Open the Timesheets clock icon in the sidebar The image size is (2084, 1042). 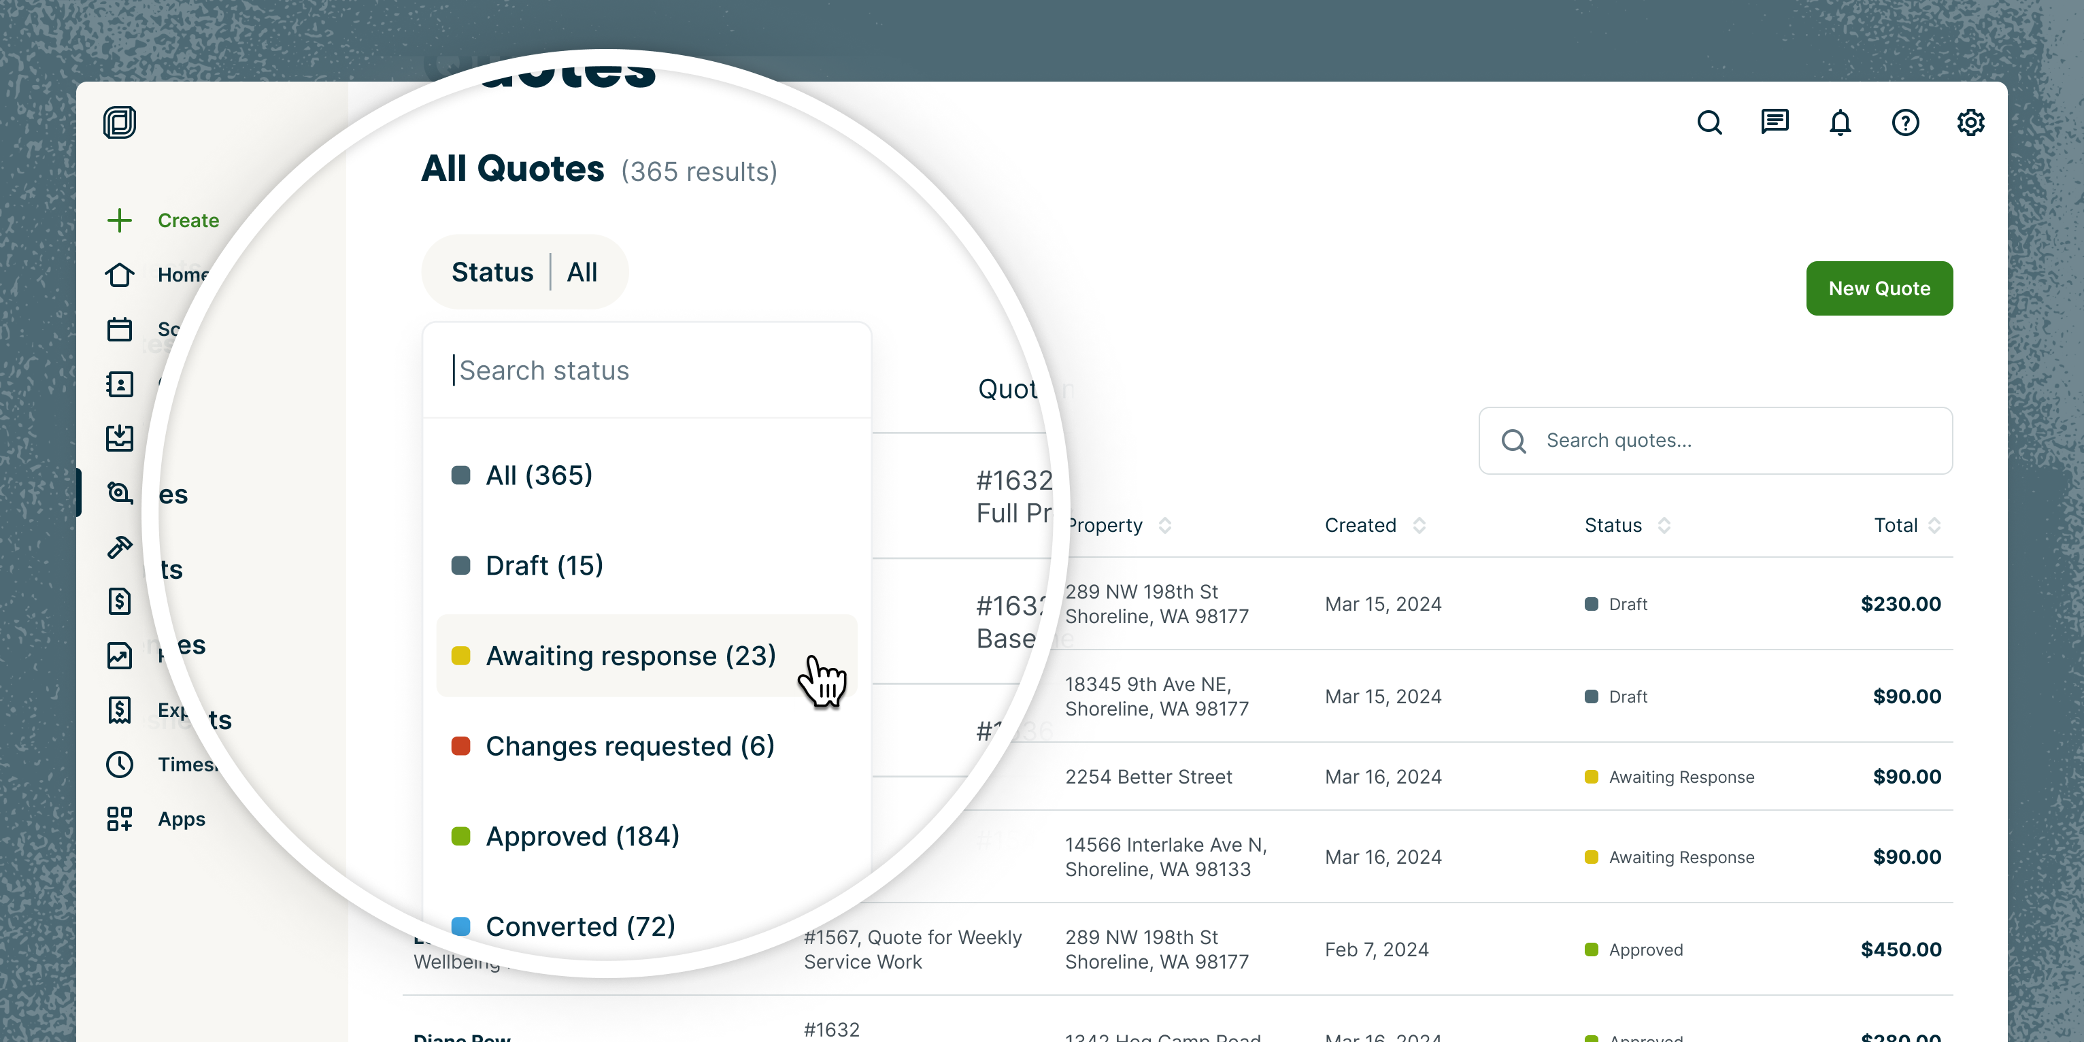[119, 764]
